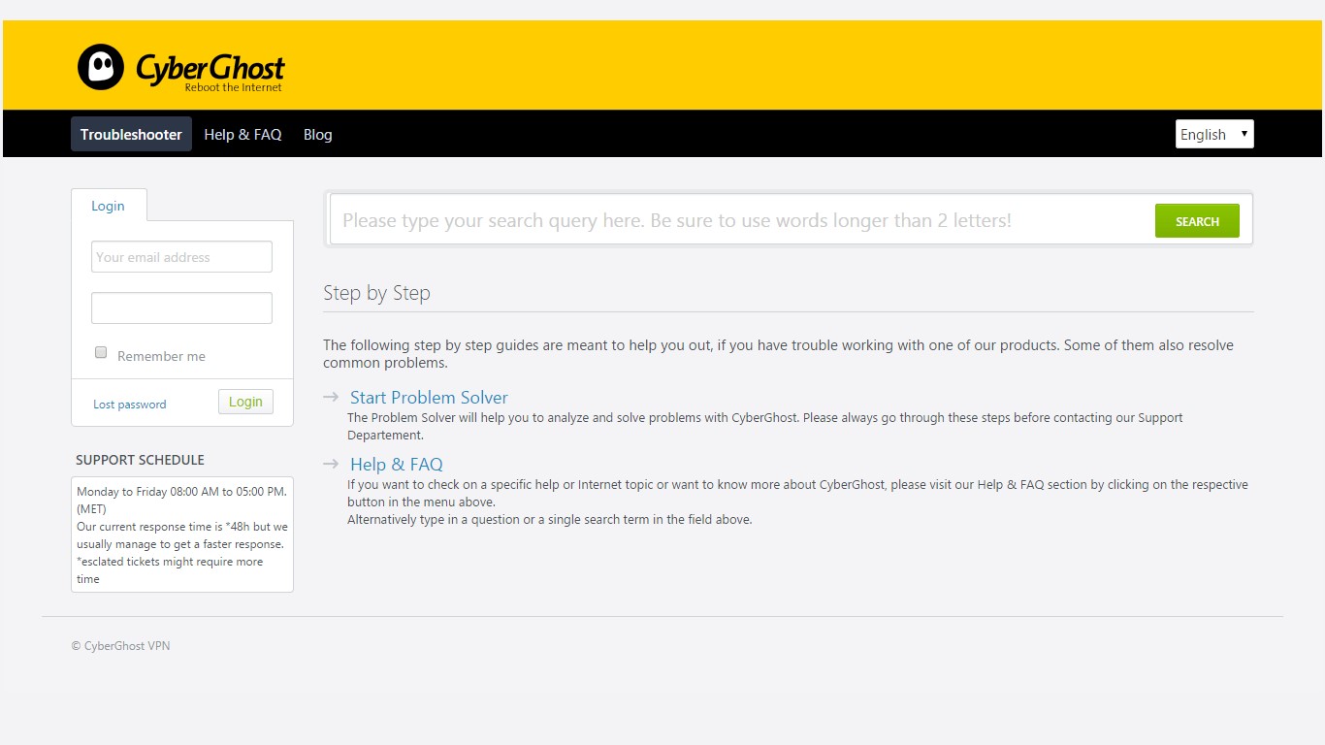The image size is (1325, 745).
Task: Click arrow icon beside Help & FAQ heading
Action: [331, 464]
